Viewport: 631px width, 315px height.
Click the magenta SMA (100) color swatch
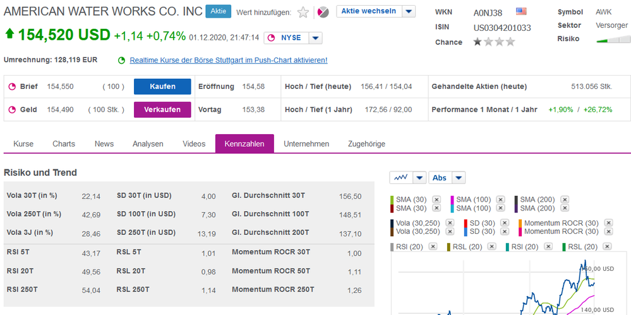coord(453,200)
